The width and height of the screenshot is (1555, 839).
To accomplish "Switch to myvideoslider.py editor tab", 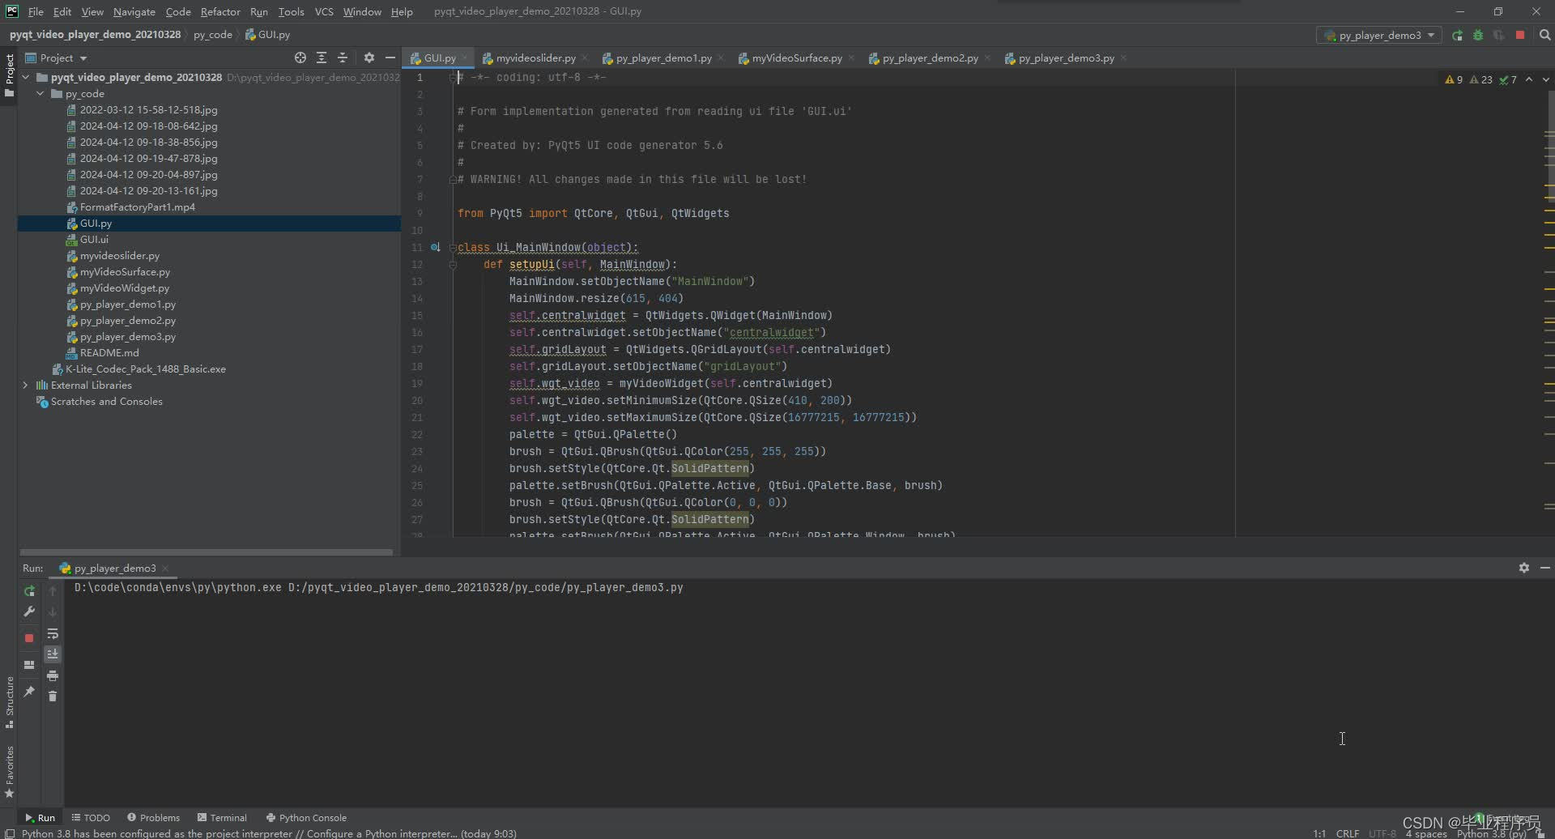I will 535,57.
